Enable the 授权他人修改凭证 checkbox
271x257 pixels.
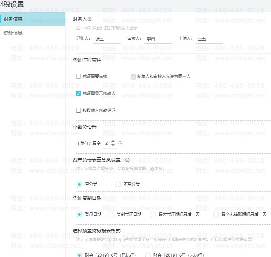point(79,110)
